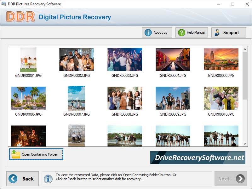The width and height of the screenshot is (252, 189).
Task: Select the GNDR00003.JPG dancing crowd thumbnail
Action: [x=125, y=59]
